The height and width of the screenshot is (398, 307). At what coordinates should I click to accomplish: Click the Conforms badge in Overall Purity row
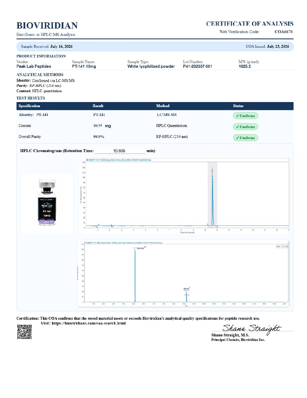point(245,138)
